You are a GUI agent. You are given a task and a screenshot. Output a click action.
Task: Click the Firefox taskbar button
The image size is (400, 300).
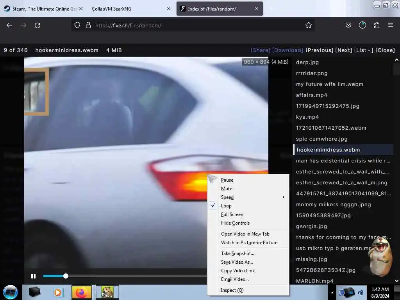(81, 292)
